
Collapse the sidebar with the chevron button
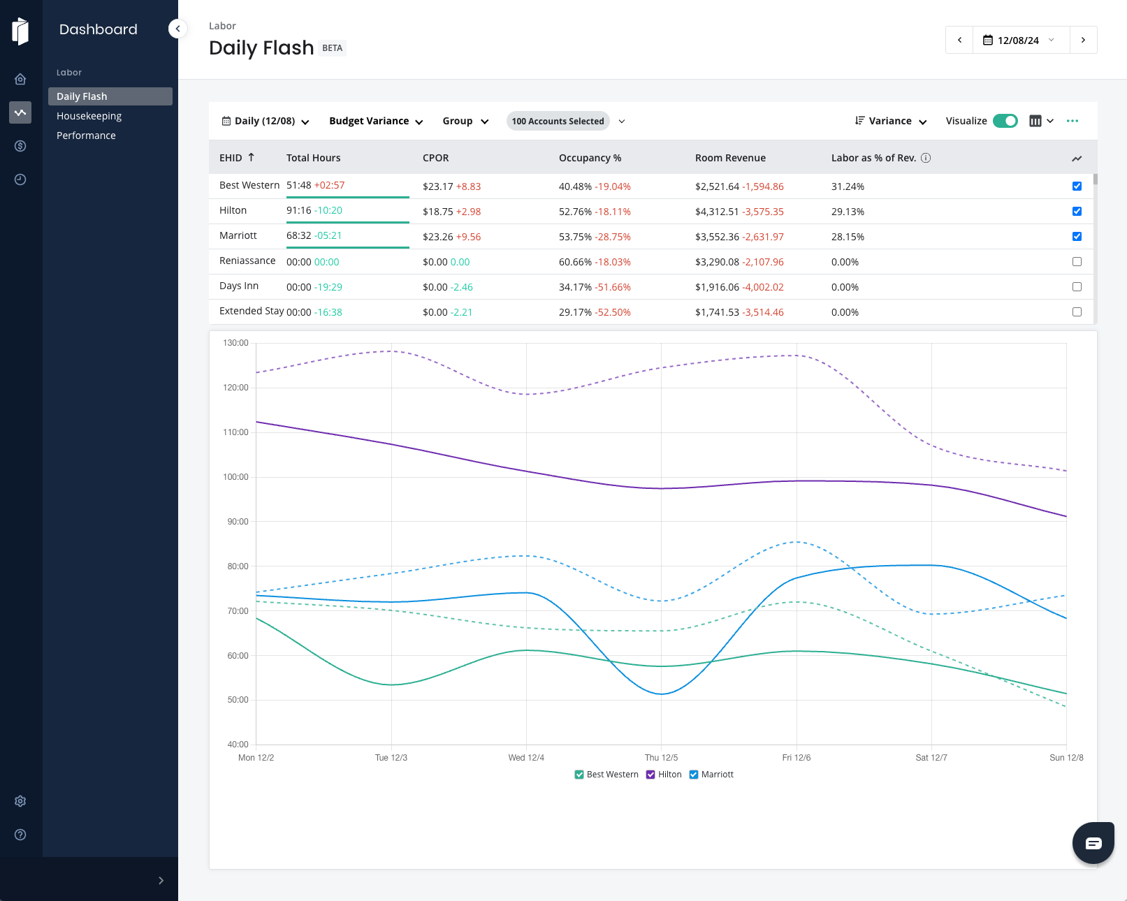[x=177, y=29]
